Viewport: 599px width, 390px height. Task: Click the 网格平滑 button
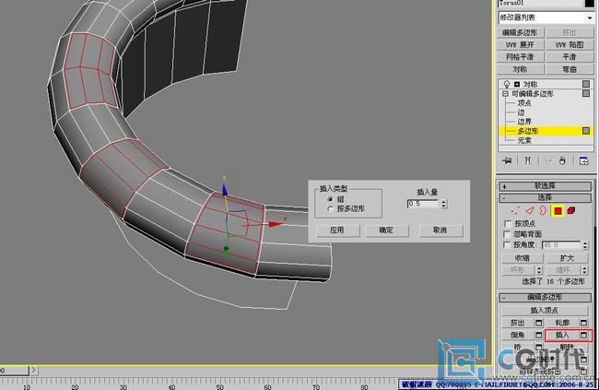[520, 57]
